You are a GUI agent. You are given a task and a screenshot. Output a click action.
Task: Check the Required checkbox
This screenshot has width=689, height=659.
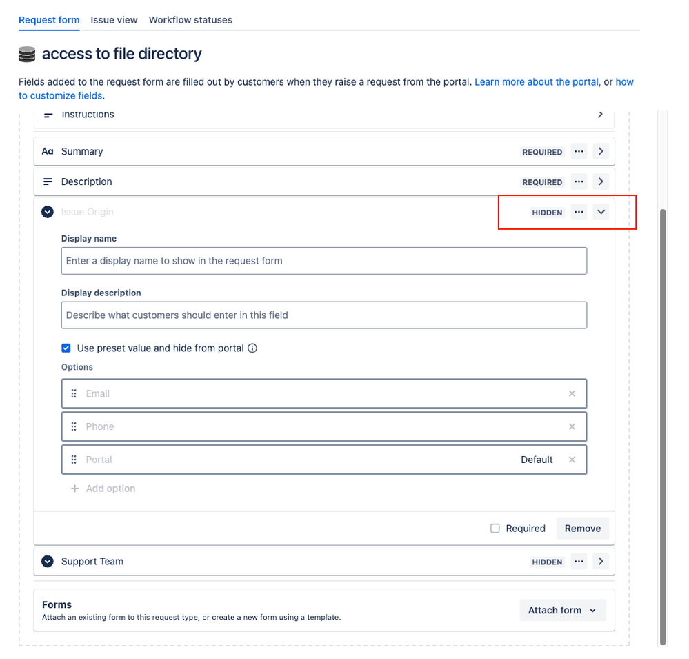495,528
